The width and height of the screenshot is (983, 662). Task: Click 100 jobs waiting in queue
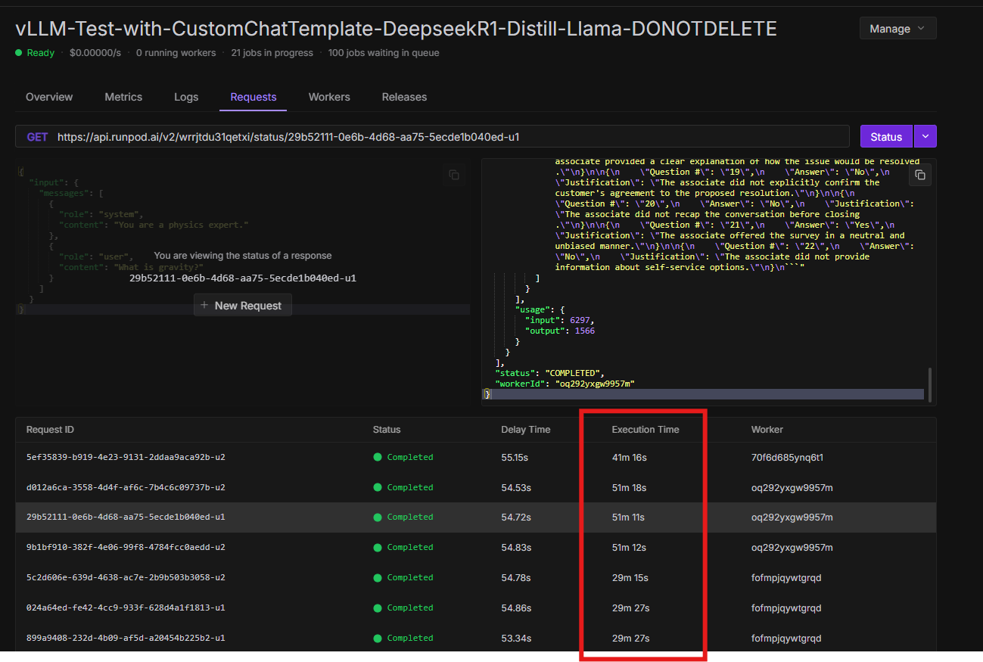click(384, 53)
